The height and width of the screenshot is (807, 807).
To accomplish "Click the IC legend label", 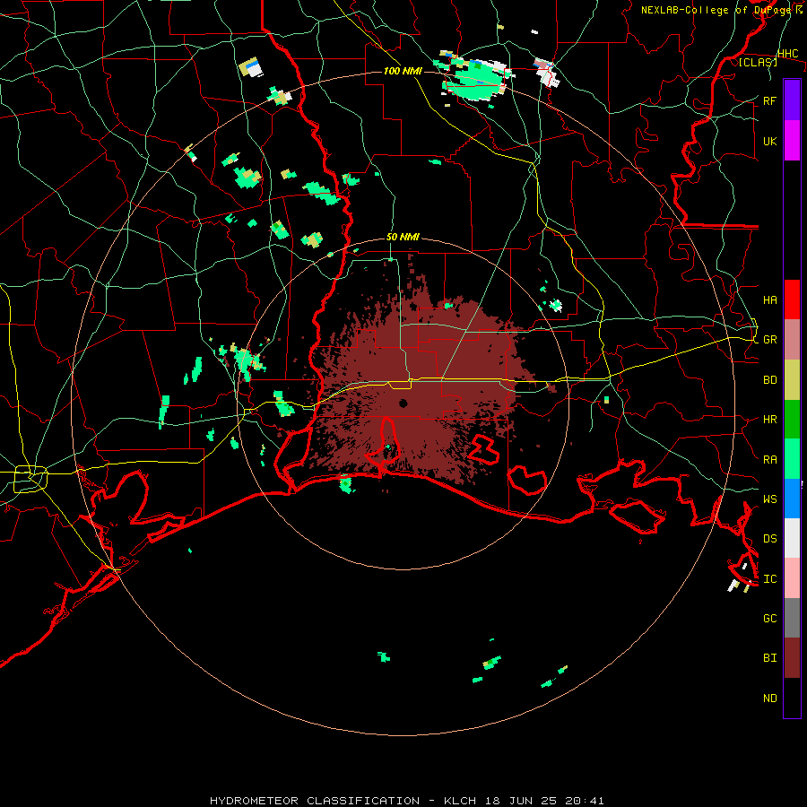I will tap(770, 578).
